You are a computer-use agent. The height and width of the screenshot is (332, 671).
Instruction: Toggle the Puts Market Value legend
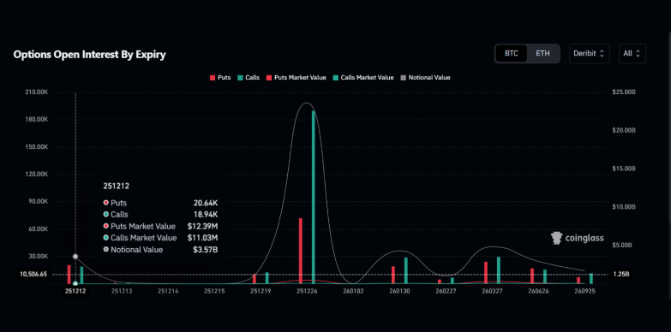(297, 78)
